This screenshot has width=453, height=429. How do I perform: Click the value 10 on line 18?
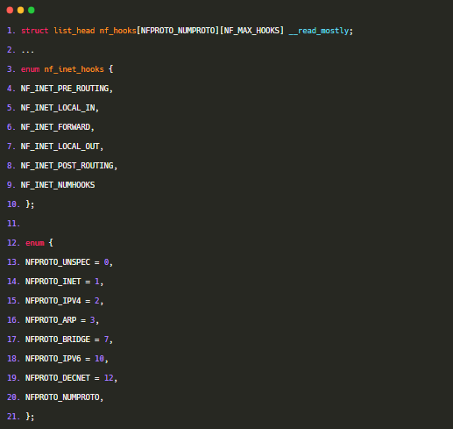tap(99, 359)
